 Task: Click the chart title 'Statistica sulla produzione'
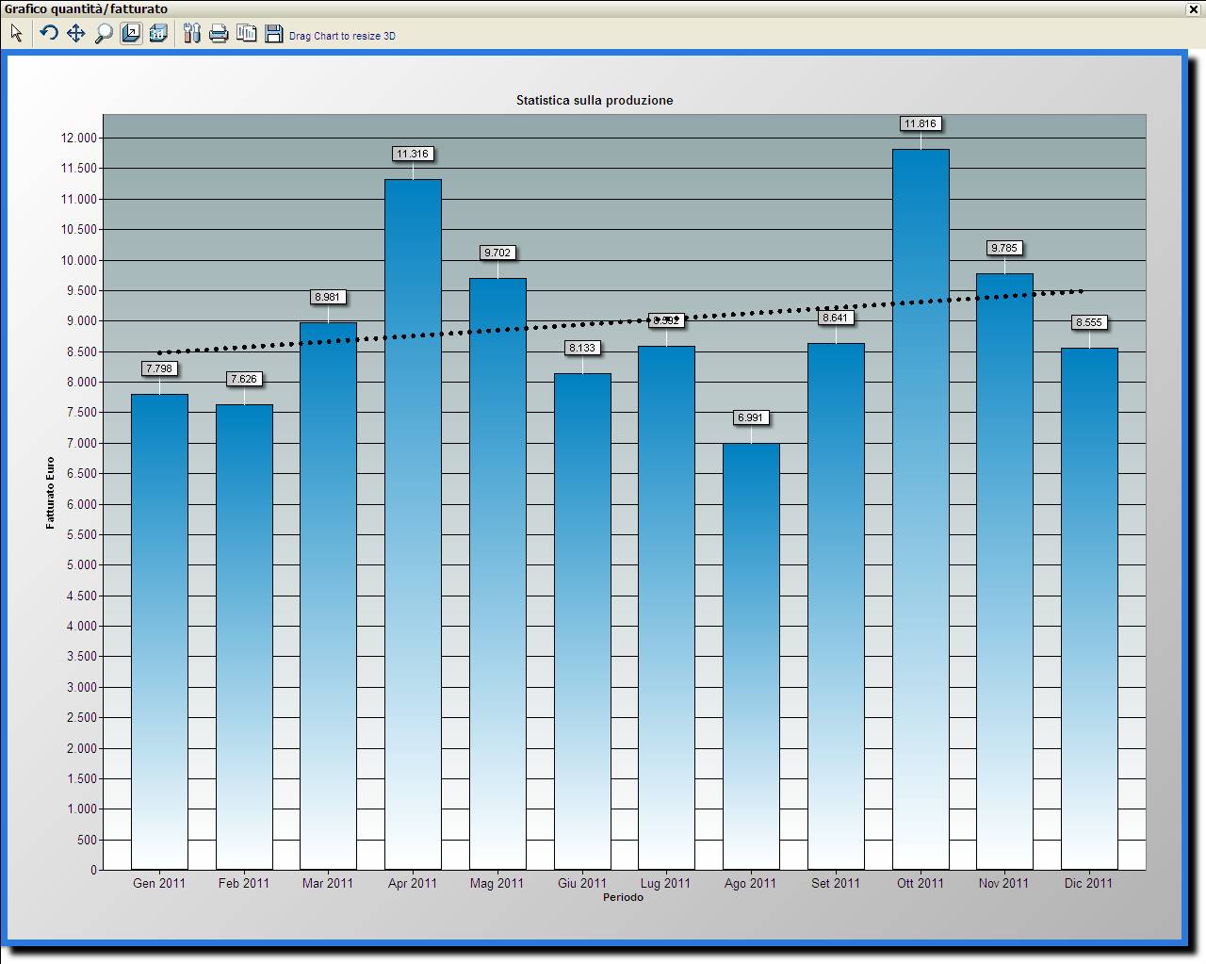point(595,100)
